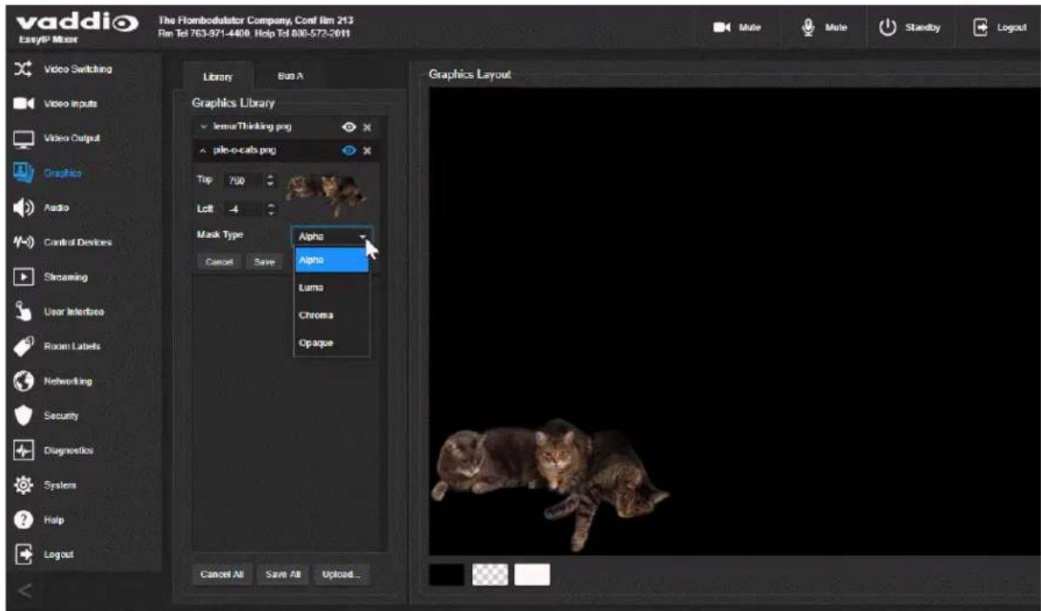
Task: Choose Opaque mask type option
Action: coord(331,343)
